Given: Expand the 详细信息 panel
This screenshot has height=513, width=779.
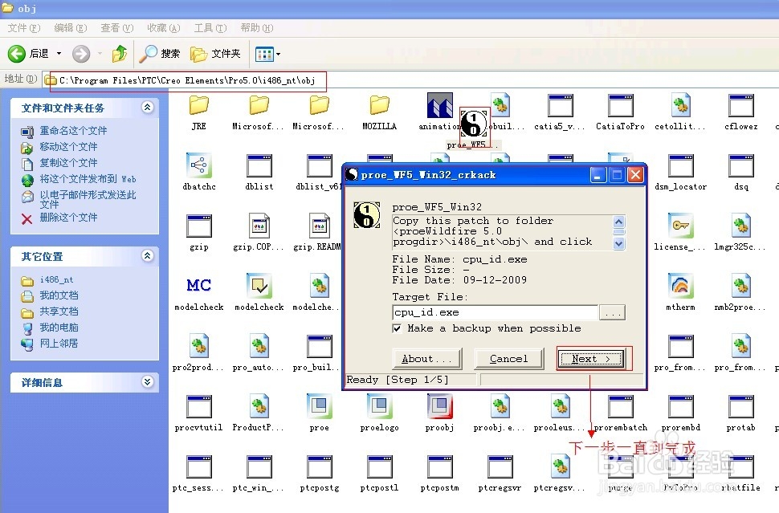Looking at the screenshot, I should 148,381.
